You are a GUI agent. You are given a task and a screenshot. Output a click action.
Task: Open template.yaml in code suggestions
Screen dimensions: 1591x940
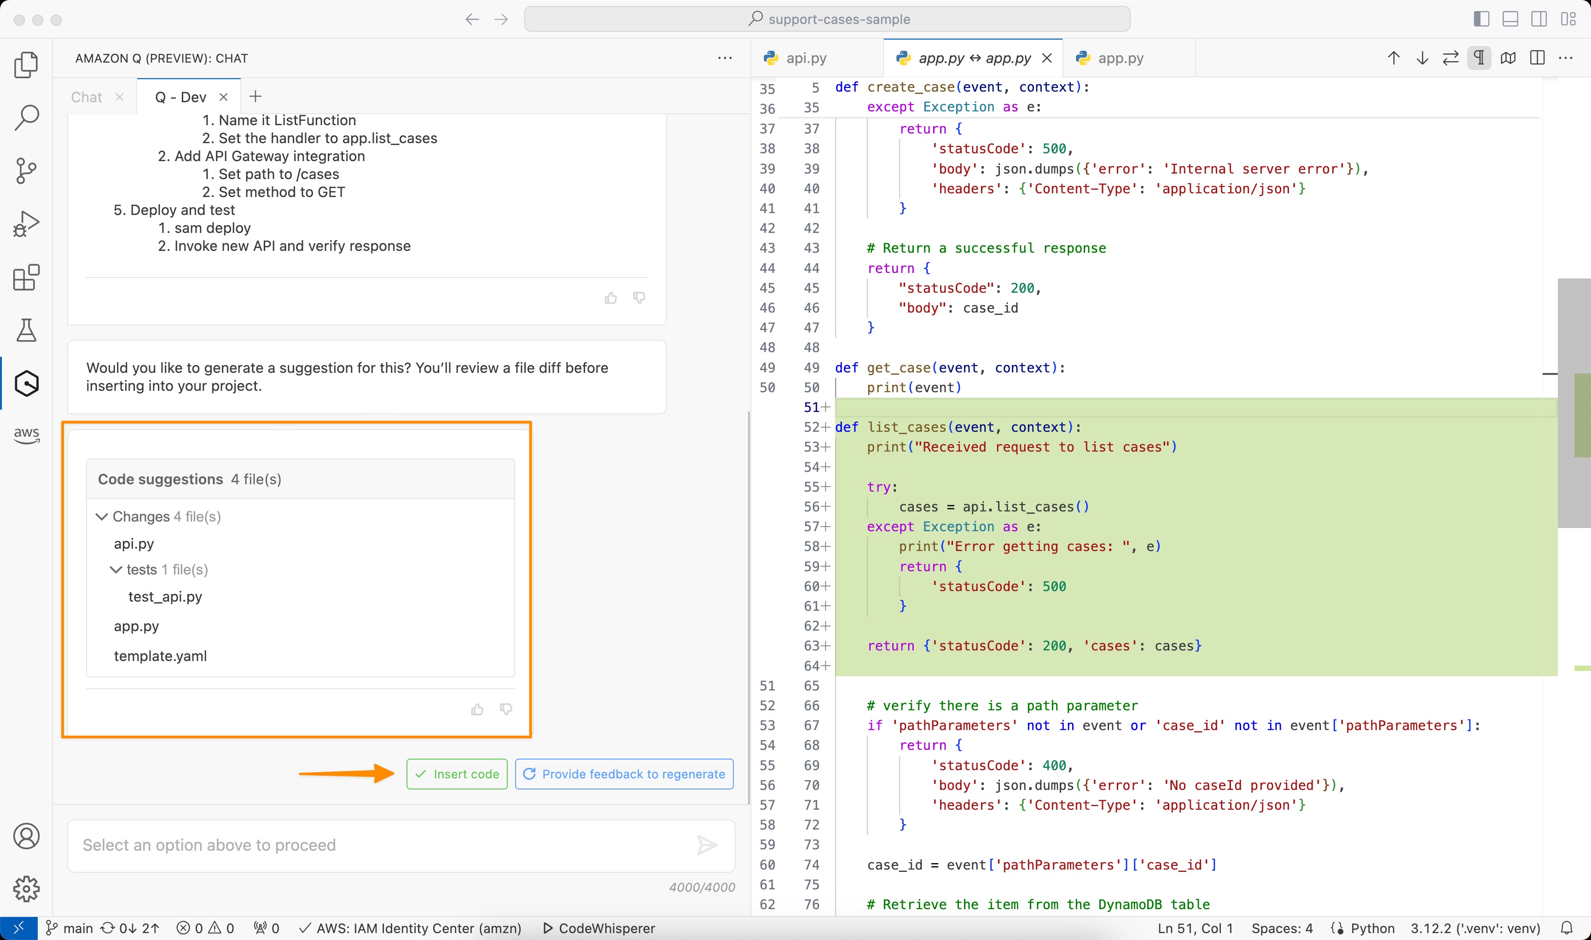click(x=160, y=656)
